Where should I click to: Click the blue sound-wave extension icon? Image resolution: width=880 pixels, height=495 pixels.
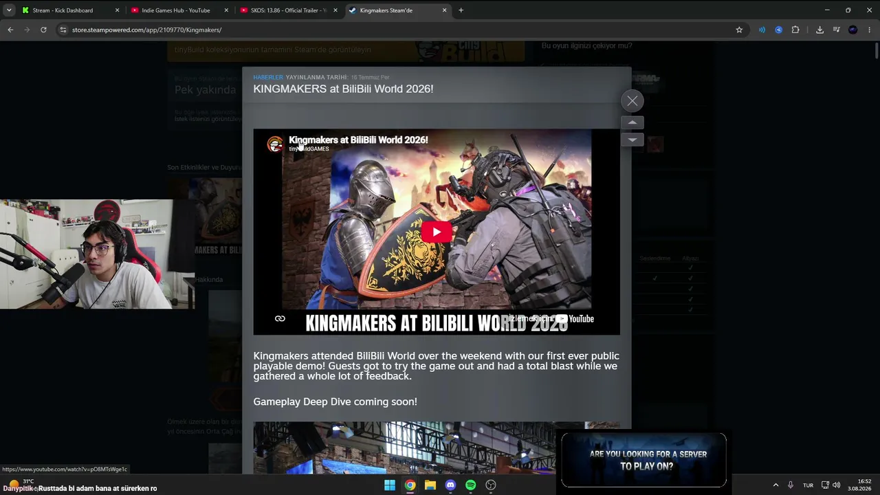coord(762,30)
